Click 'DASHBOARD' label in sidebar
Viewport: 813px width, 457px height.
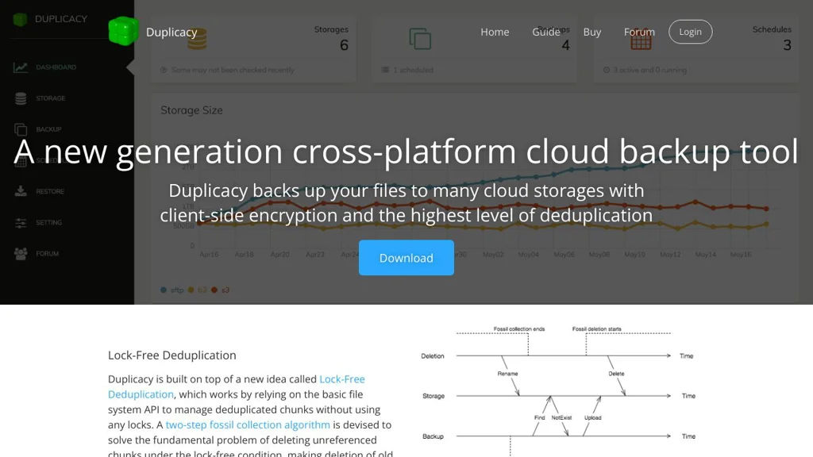pyautogui.click(x=56, y=67)
